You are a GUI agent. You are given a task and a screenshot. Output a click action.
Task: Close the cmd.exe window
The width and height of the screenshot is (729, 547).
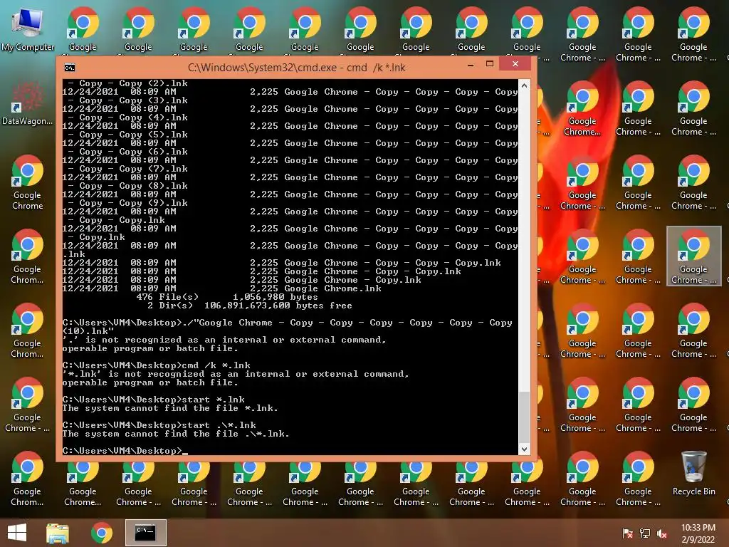pos(515,63)
